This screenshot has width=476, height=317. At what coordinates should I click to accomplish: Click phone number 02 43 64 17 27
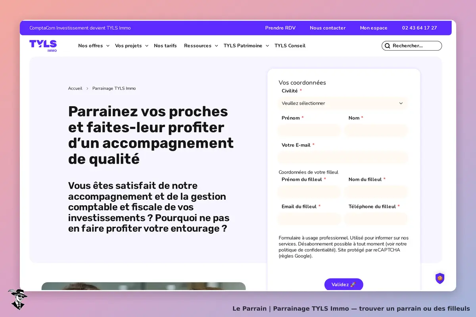(x=419, y=28)
